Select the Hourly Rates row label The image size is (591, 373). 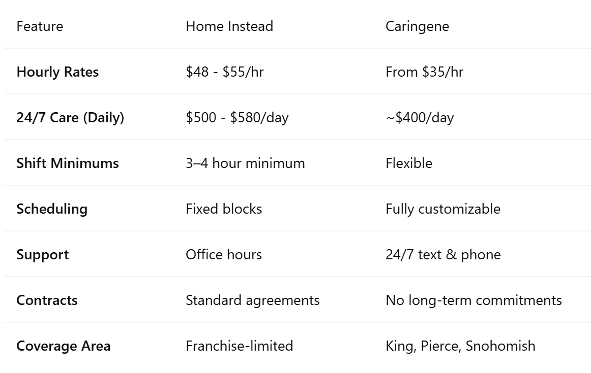pos(57,72)
